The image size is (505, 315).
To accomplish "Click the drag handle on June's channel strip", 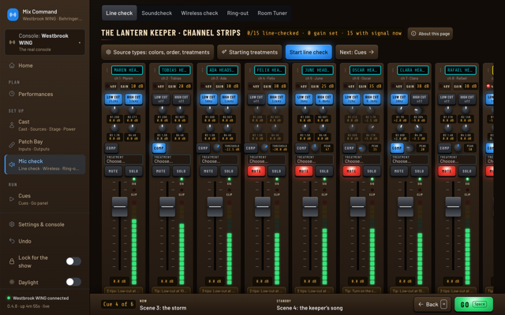I will (298, 70).
